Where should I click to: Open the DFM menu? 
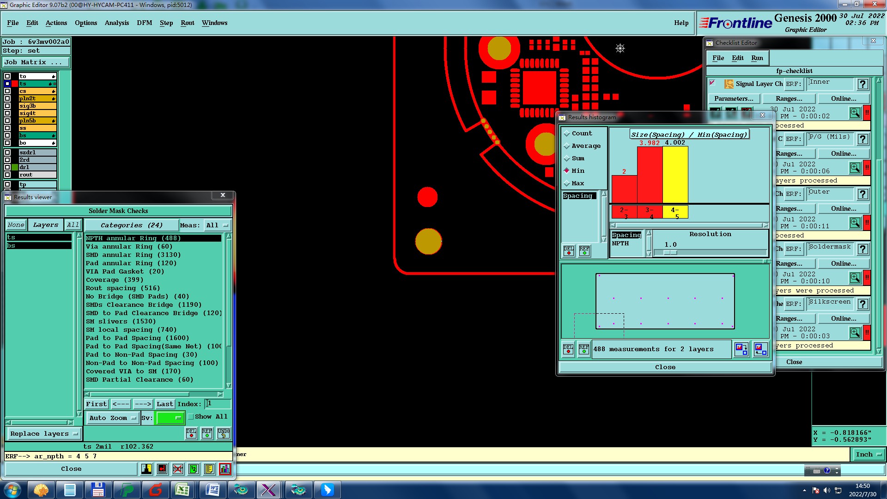point(144,23)
